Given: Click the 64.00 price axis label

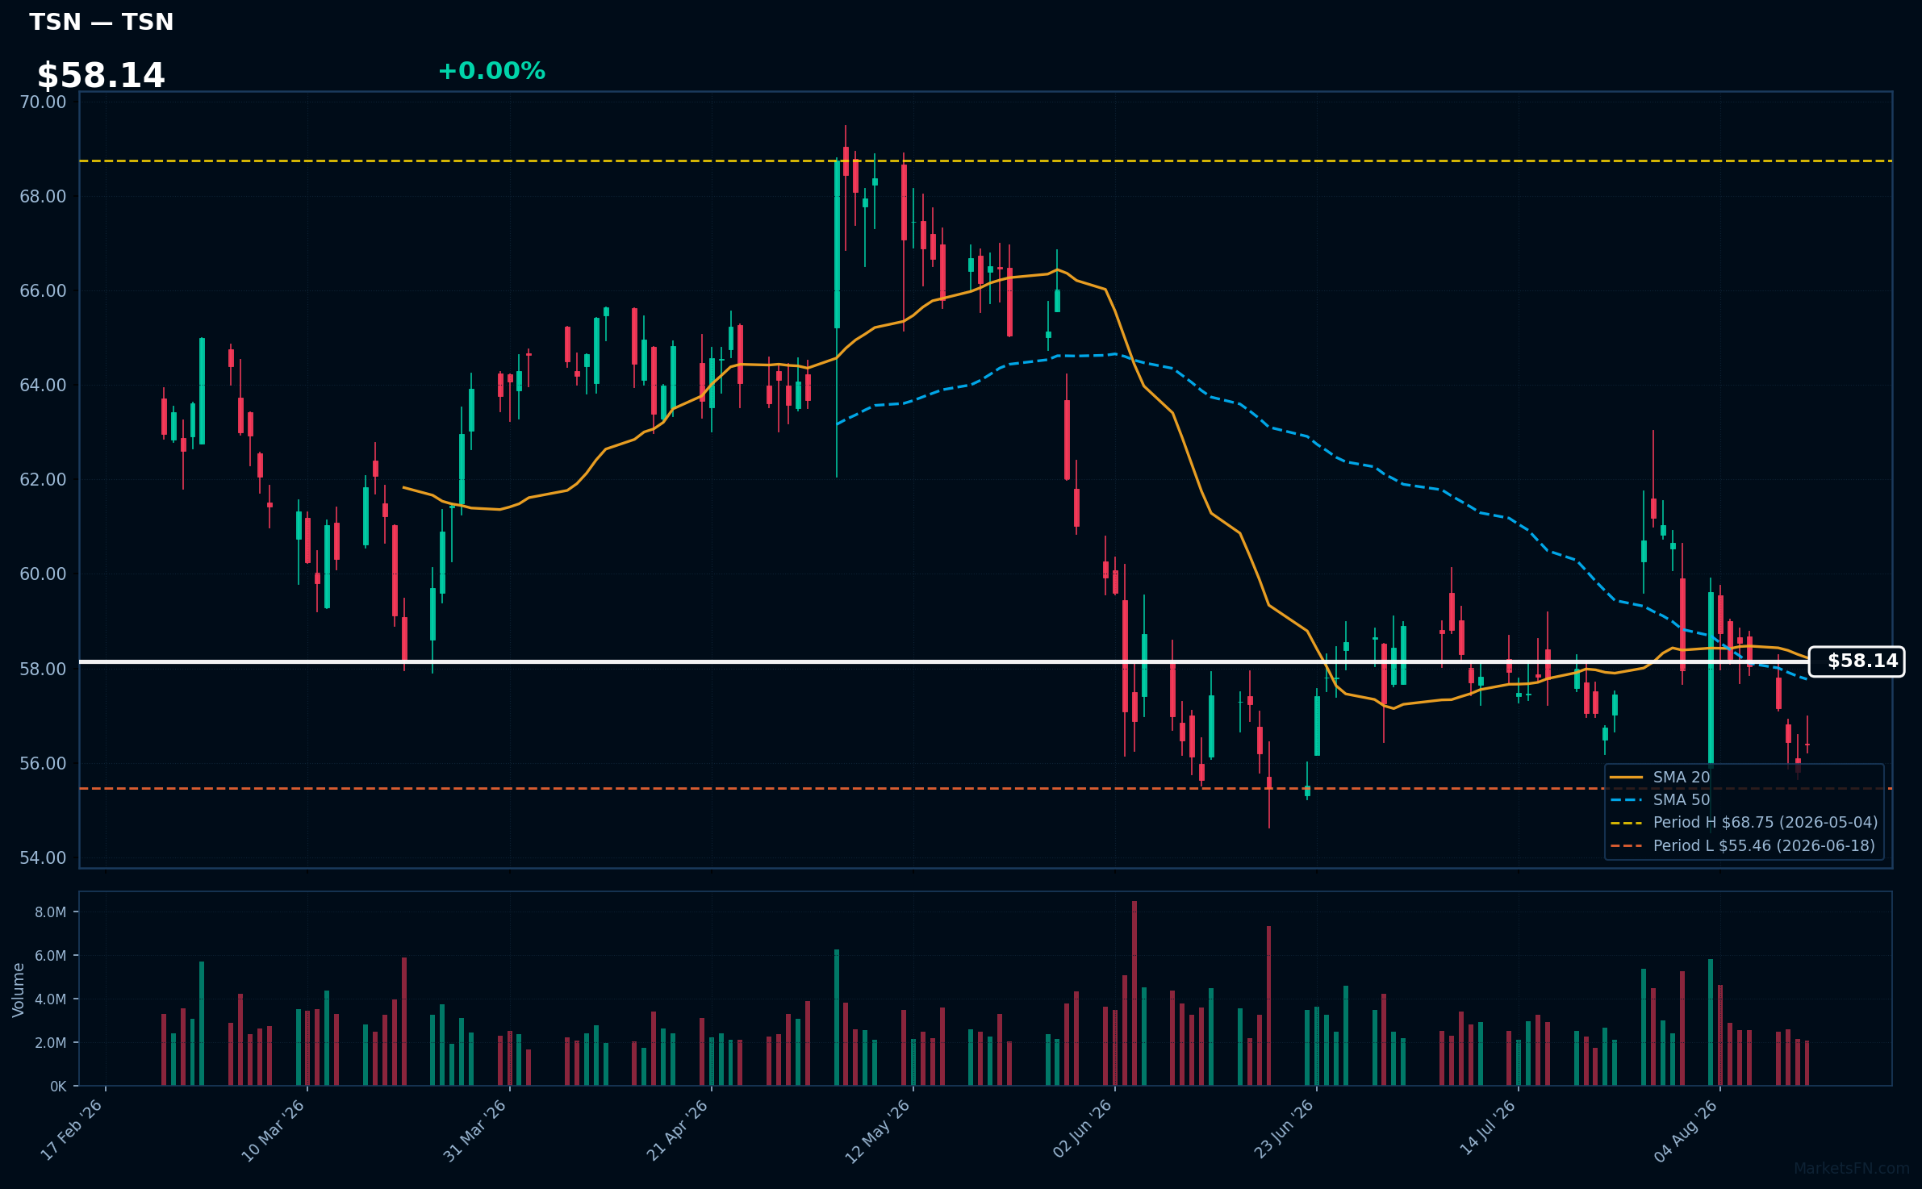Looking at the screenshot, I should [x=43, y=386].
